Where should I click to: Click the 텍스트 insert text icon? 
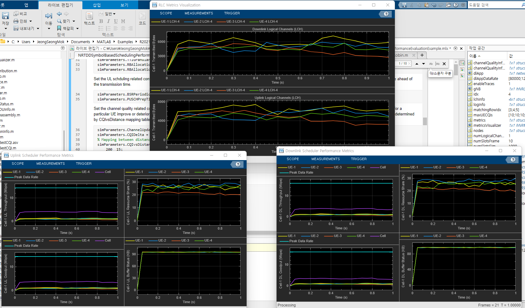click(x=89, y=16)
